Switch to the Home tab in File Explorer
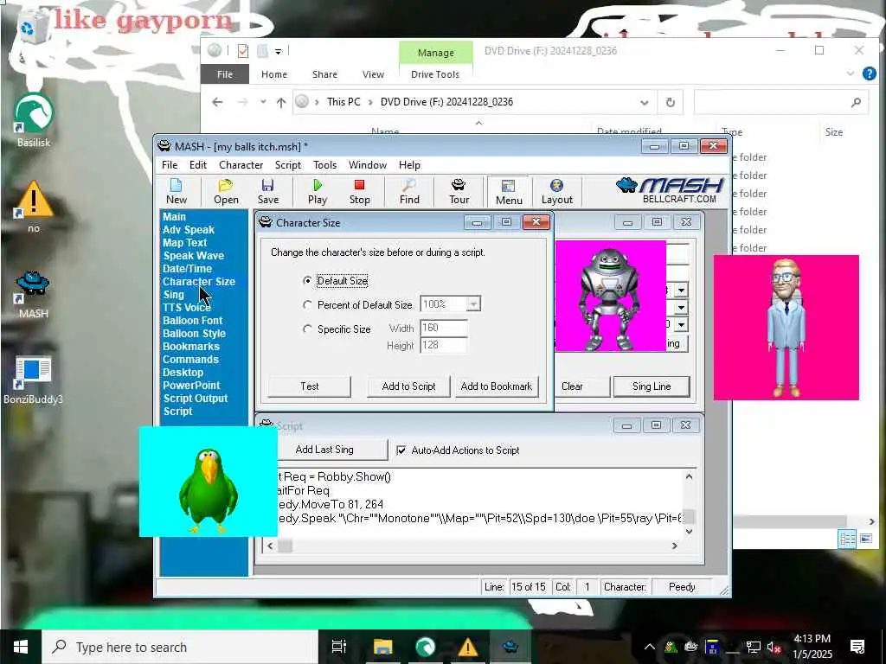 (274, 74)
